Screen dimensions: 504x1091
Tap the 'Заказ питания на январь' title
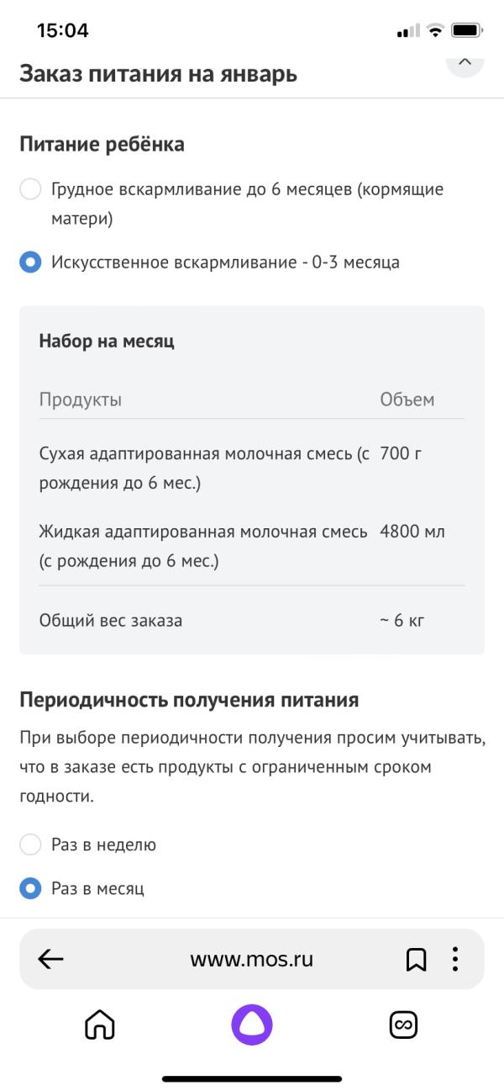click(158, 74)
